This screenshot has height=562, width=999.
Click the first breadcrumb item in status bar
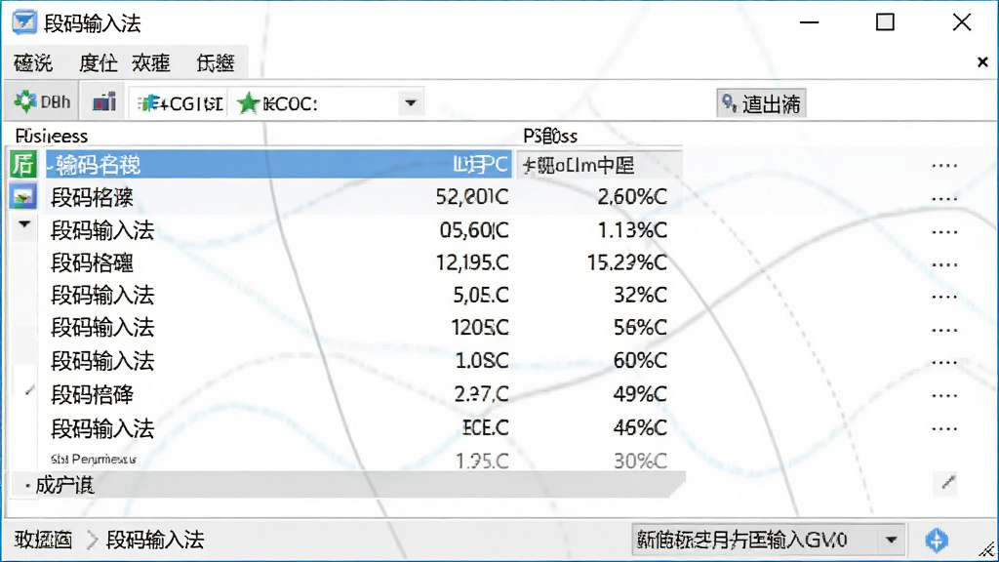(43, 541)
